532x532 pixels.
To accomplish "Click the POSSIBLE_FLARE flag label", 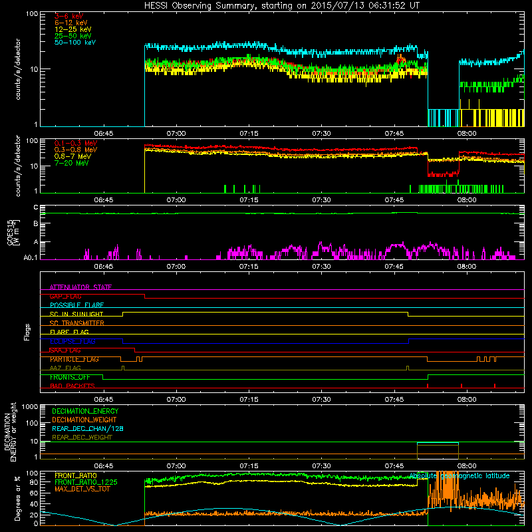I will coord(76,305).
